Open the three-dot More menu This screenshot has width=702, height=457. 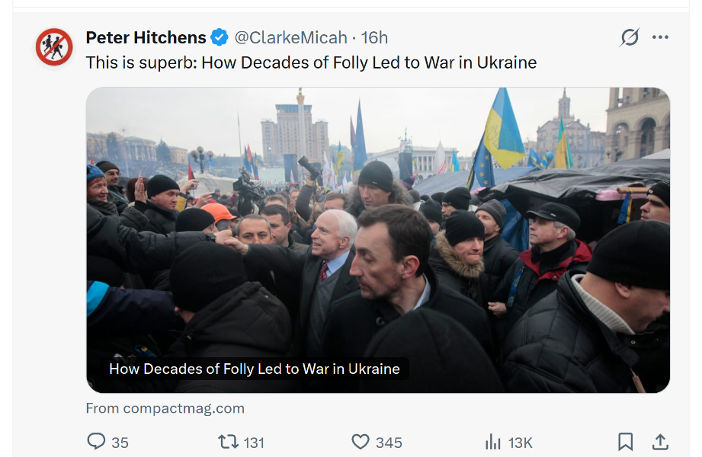(x=660, y=37)
